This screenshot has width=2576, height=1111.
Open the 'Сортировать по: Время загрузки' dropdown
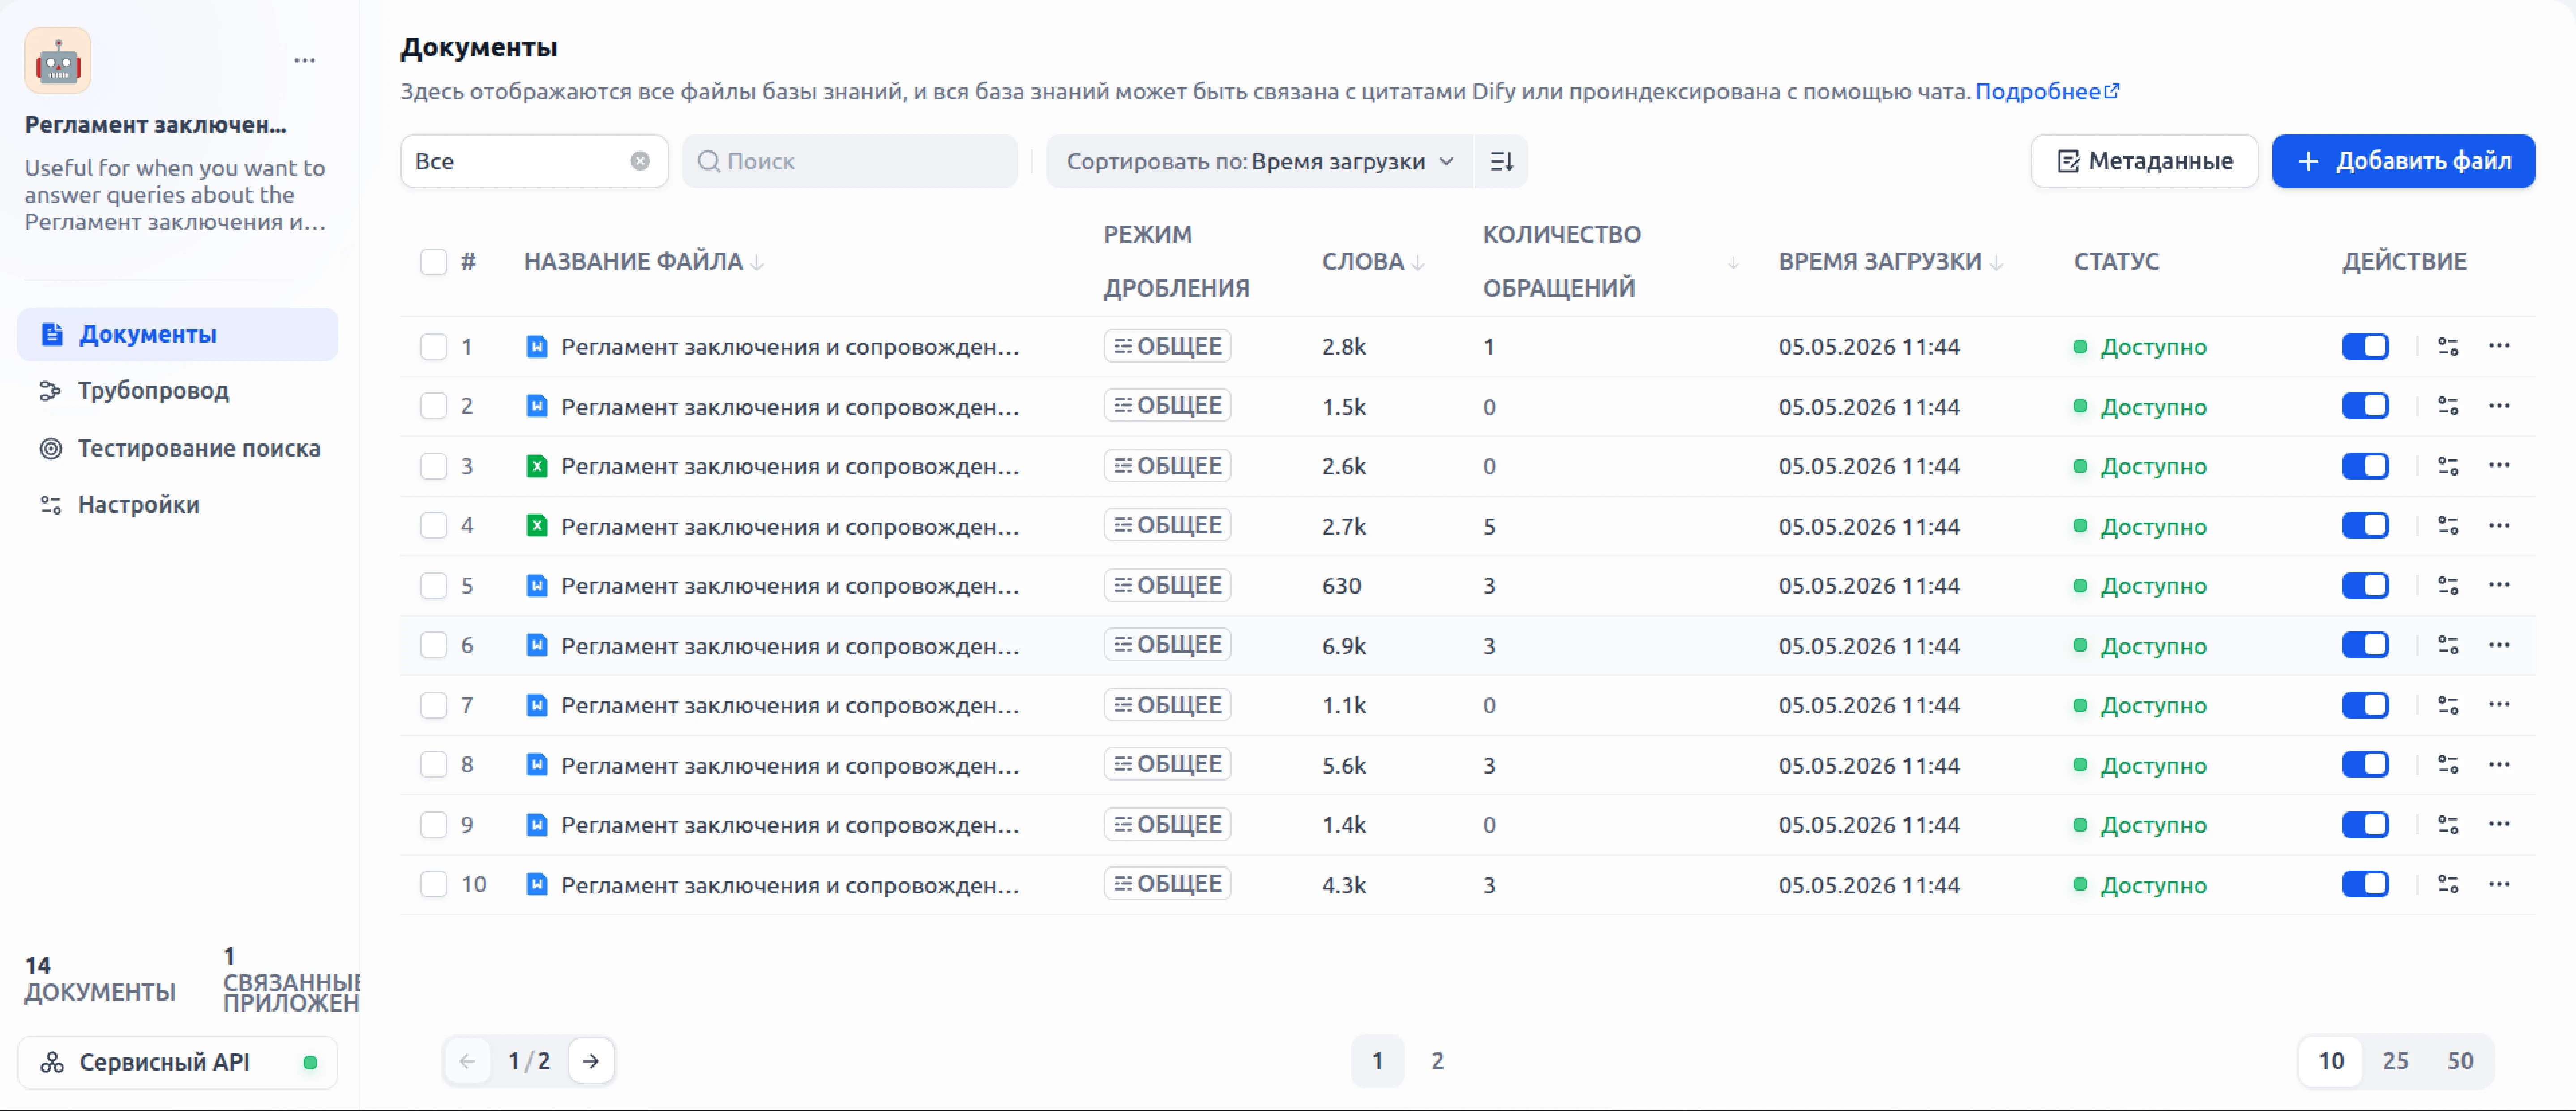[1259, 161]
